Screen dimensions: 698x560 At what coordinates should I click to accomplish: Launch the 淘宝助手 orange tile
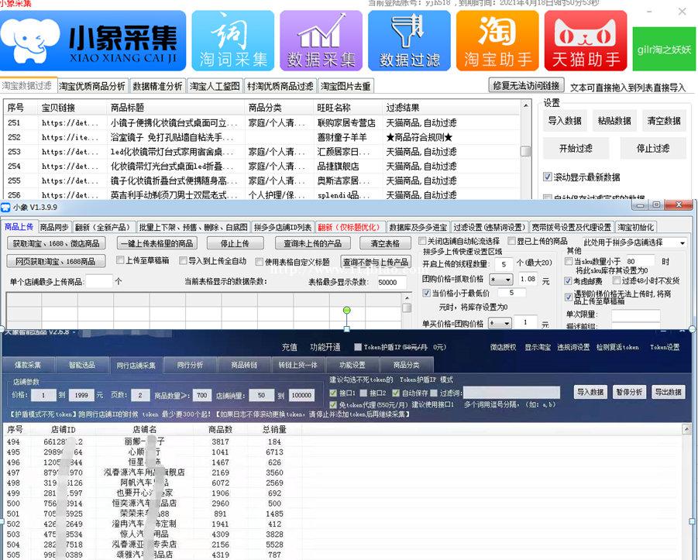click(497, 41)
